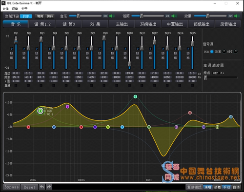Open the POP preset selector
This screenshot has width=244, height=192.
[26, 16]
